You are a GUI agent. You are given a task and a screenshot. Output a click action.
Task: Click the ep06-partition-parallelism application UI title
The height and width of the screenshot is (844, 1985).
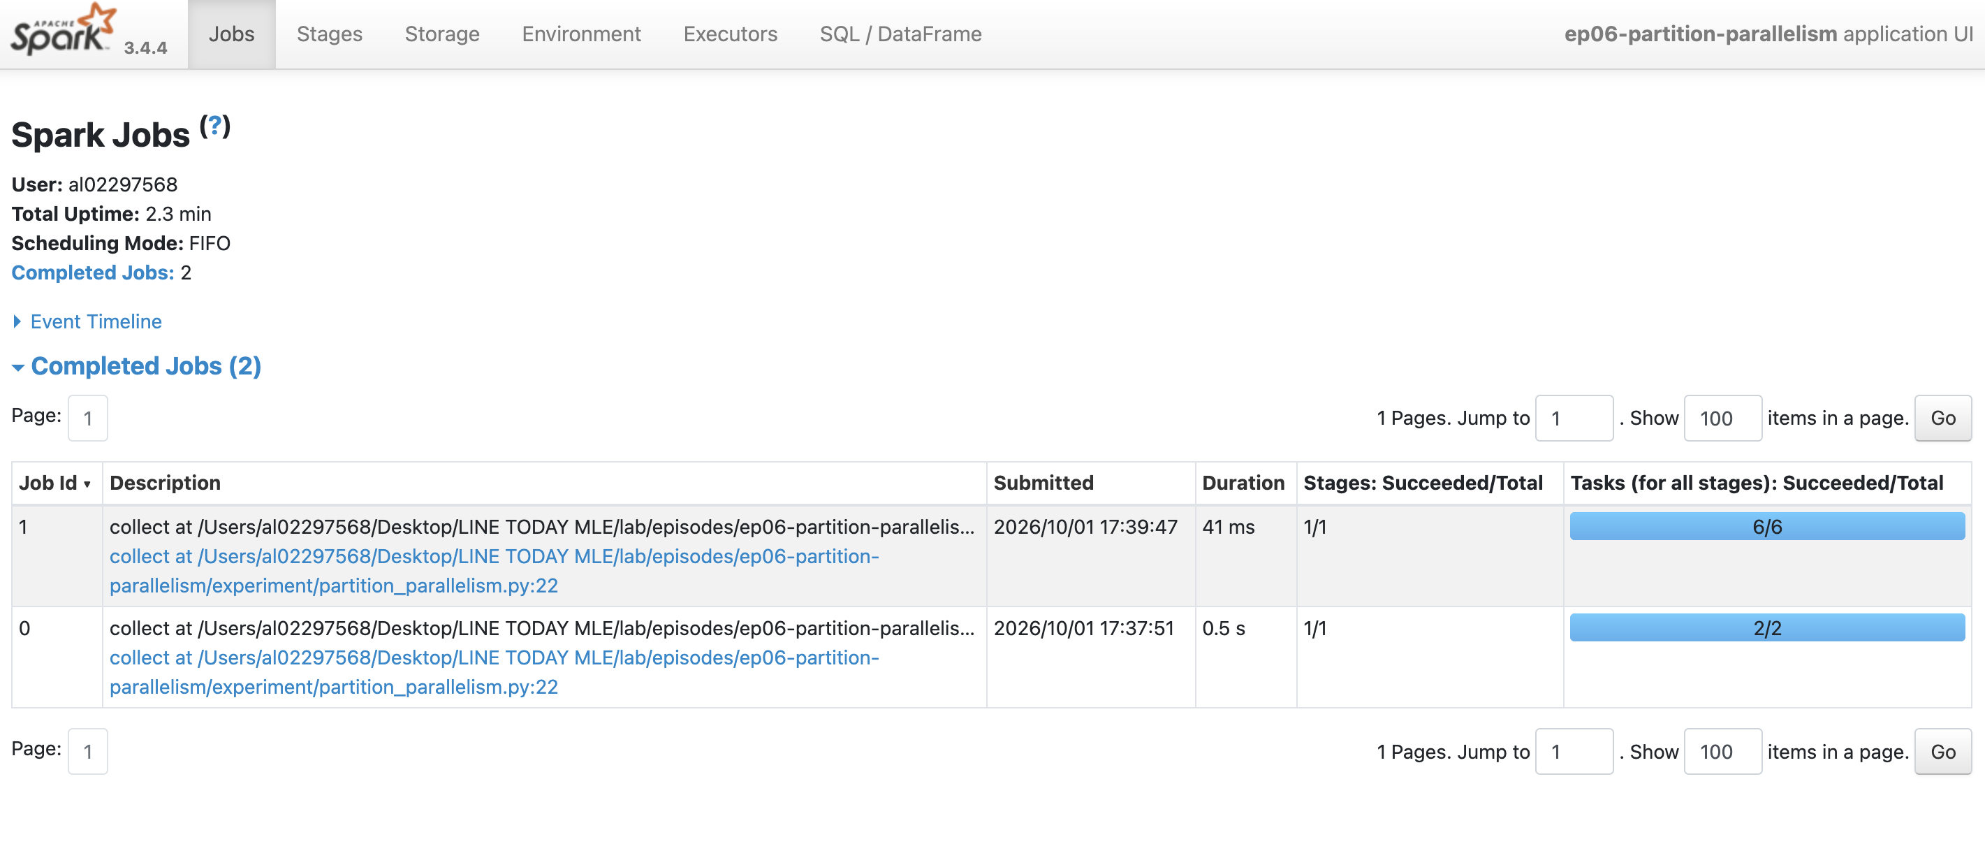click(1768, 34)
